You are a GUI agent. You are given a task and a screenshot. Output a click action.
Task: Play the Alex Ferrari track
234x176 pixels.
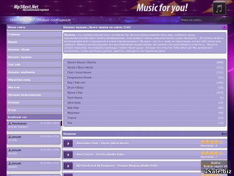pos(68,155)
